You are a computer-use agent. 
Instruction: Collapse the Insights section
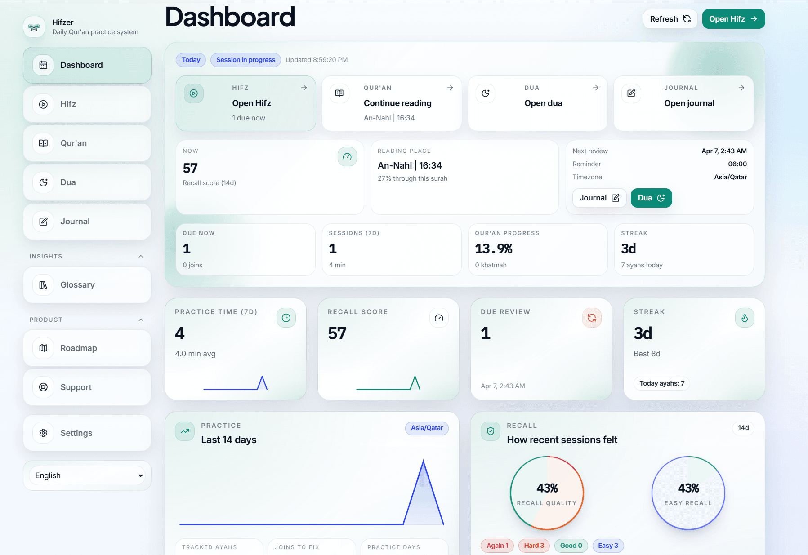coord(141,256)
